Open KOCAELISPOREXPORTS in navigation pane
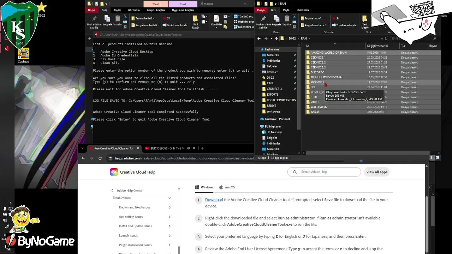This screenshot has width=452, height=254. pyautogui.click(x=281, y=100)
